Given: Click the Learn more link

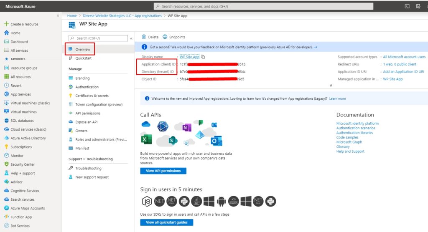Looking at the screenshot, I should coord(337,99).
